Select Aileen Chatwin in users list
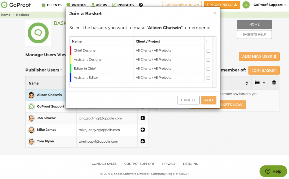The width and height of the screenshot is (289, 179). coord(49,95)
